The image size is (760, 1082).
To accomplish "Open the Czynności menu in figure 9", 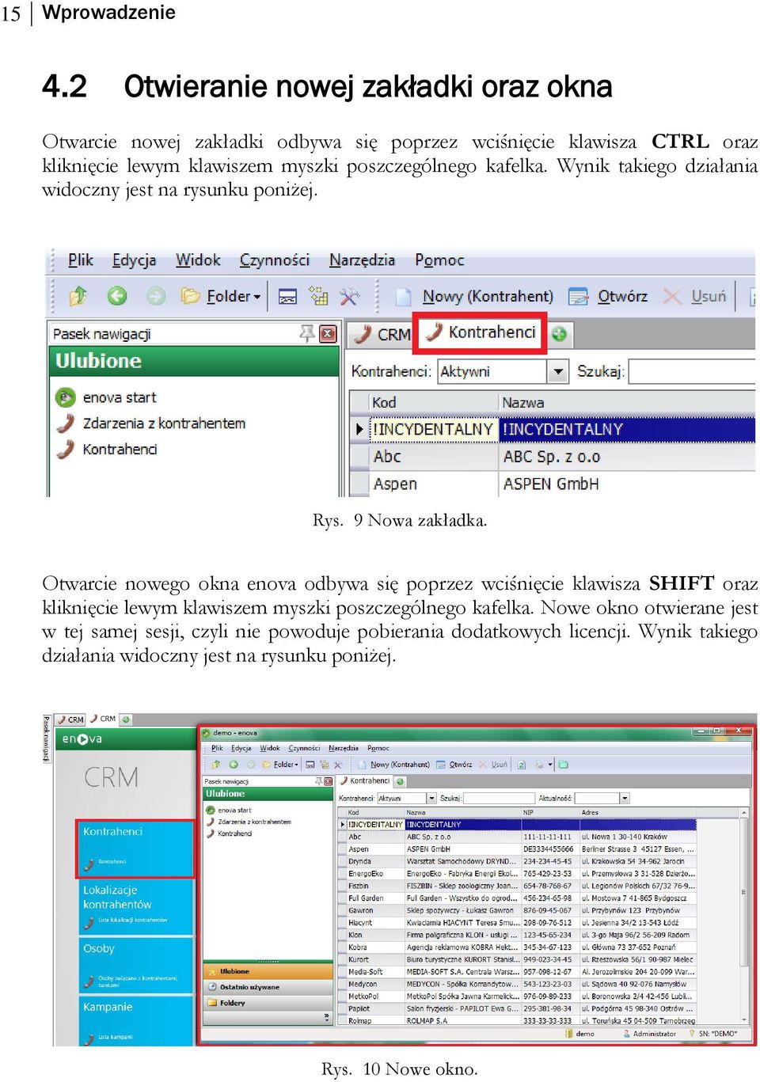I will pyautogui.click(x=275, y=260).
